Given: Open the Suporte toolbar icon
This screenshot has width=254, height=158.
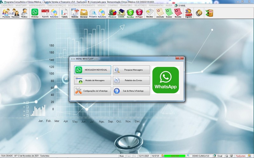Looking at the screenshot, I should tap(188, 13).
